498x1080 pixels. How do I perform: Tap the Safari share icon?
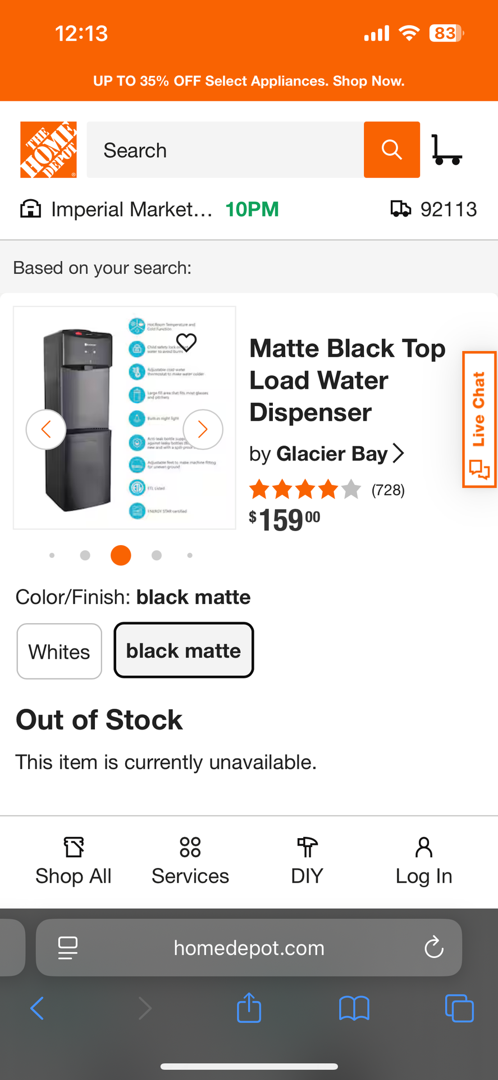click(249, 1008)
